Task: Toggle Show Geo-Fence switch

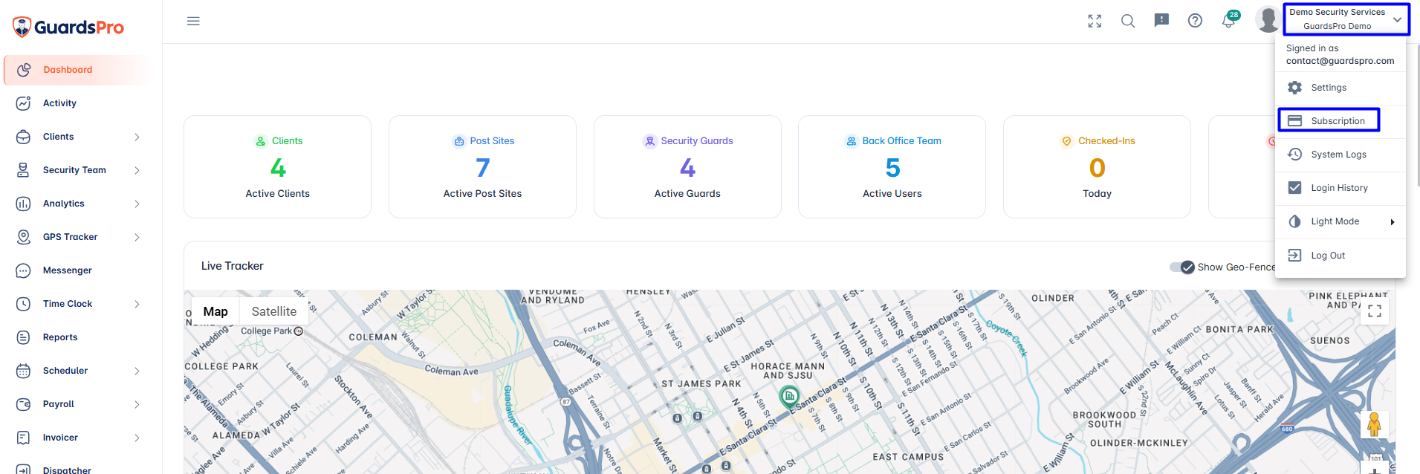Action: (x=1182, y=267)
